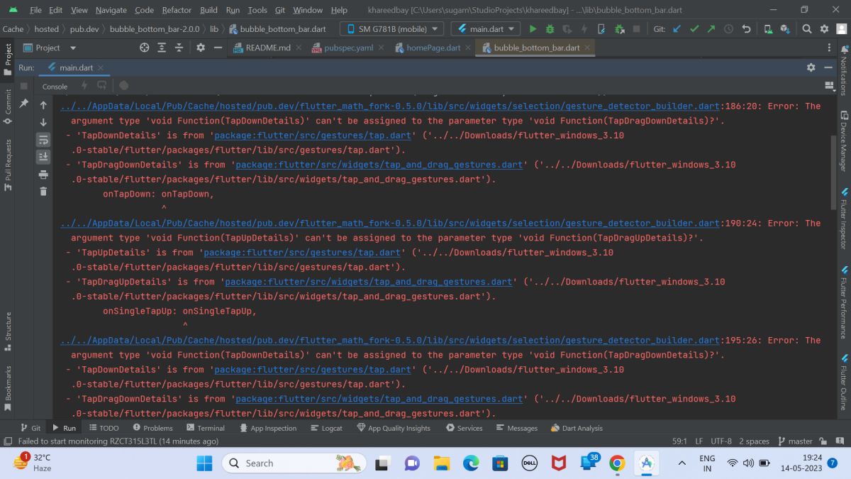Screen dimensions: 851x479
Task: Open Device Manager from top toolbar icon
Action: pos(768,29)
